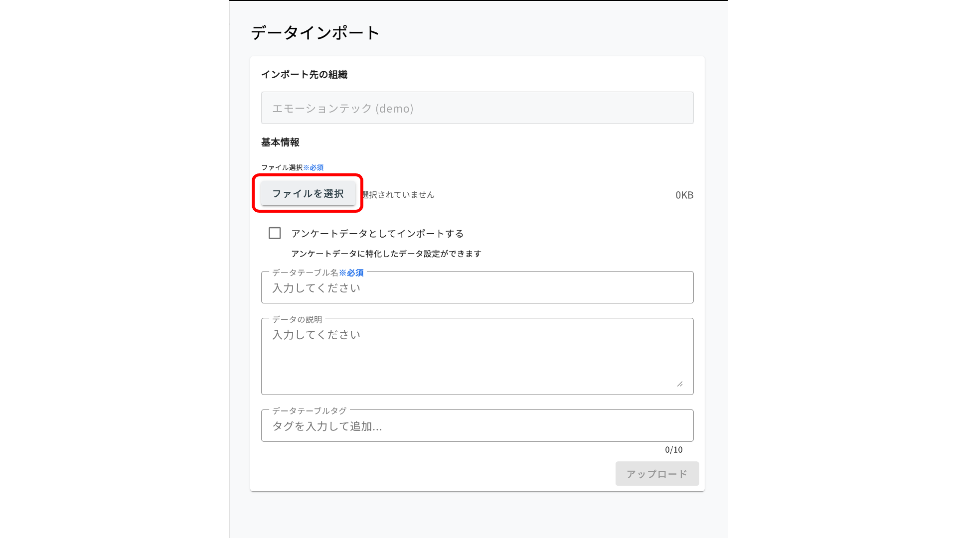The image size is (957, 538).
Task: Click the アンケートデータに特化したデータ設定 helper text
Action: click(x=386, y=254)
